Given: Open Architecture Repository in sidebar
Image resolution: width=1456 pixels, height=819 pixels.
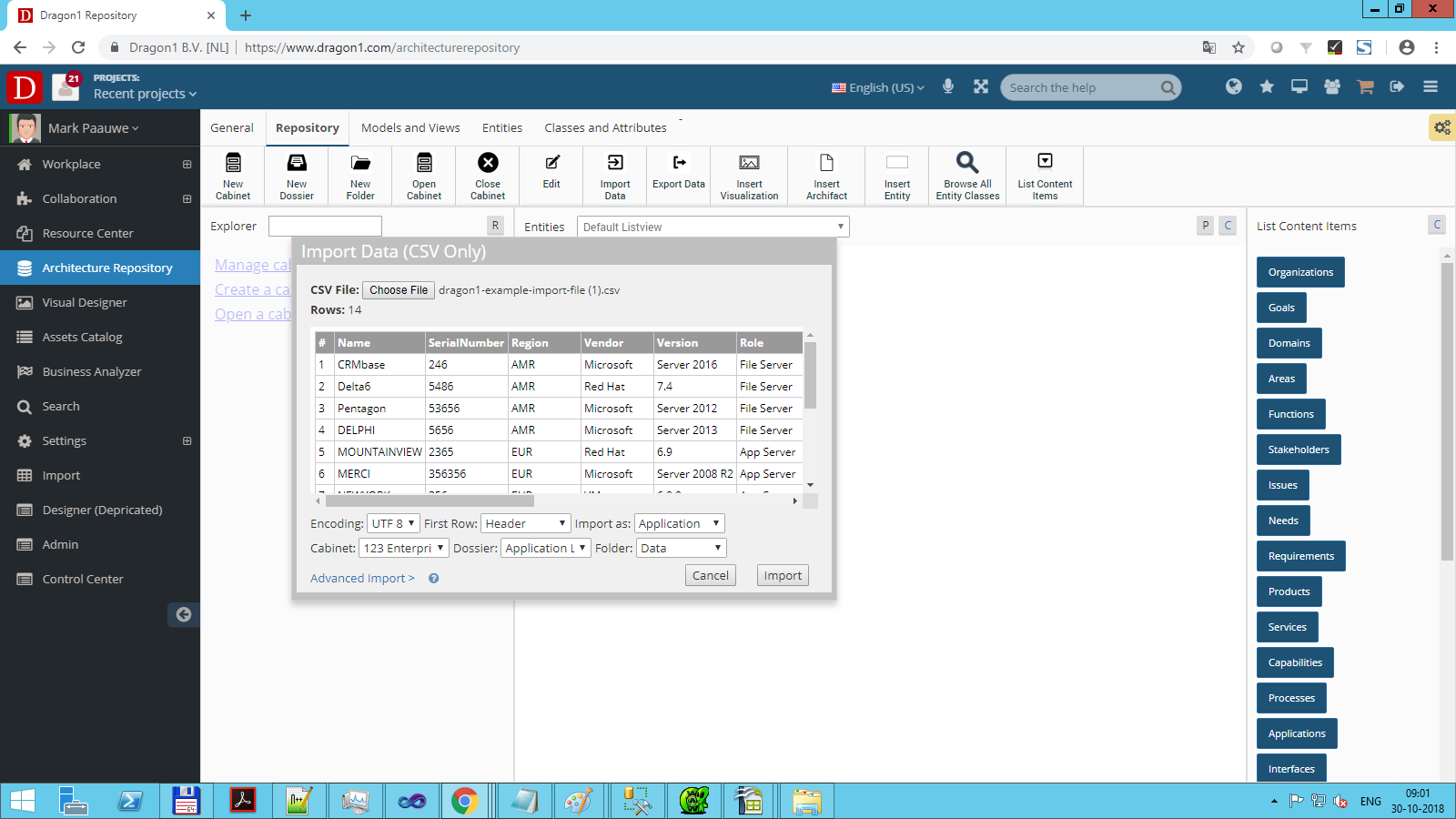Looking at the screenshot, I should tap(100, 268).
